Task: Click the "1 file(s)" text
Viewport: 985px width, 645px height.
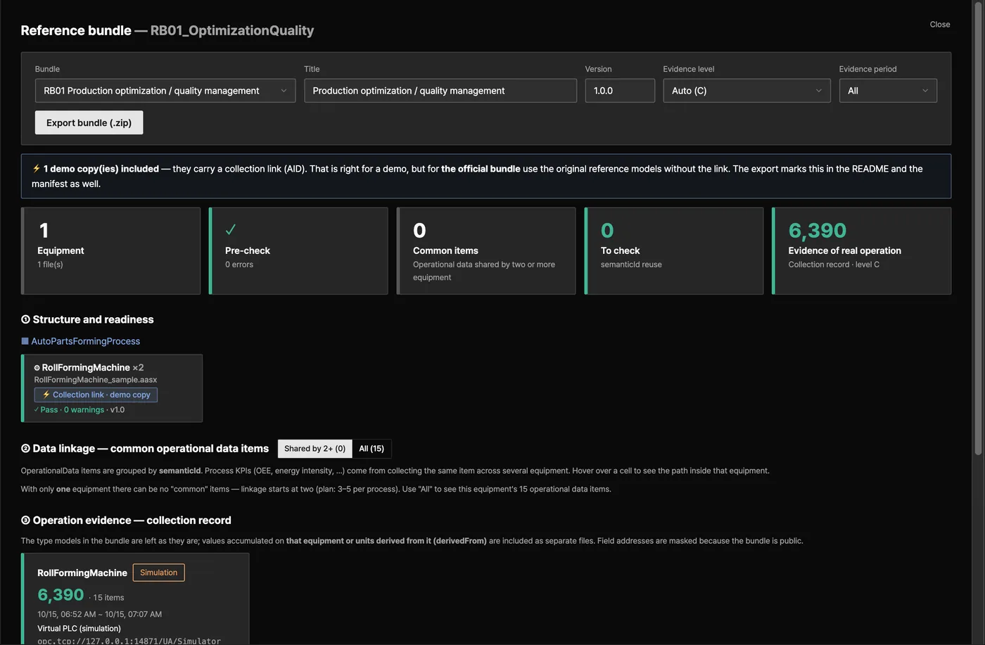Action: tap(50, 264)
